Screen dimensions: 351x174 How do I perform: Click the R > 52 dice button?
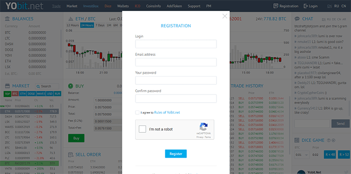(x=344, y=154)
